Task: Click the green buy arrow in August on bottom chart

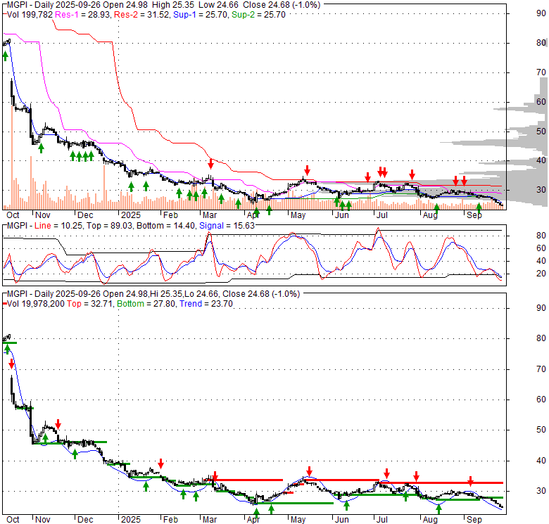Action: [438, 509]
